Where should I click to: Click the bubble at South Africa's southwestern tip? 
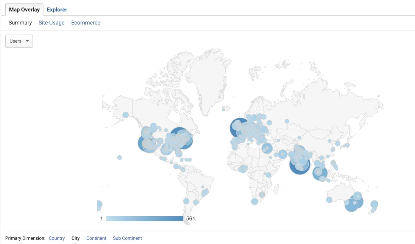[254, 202]
